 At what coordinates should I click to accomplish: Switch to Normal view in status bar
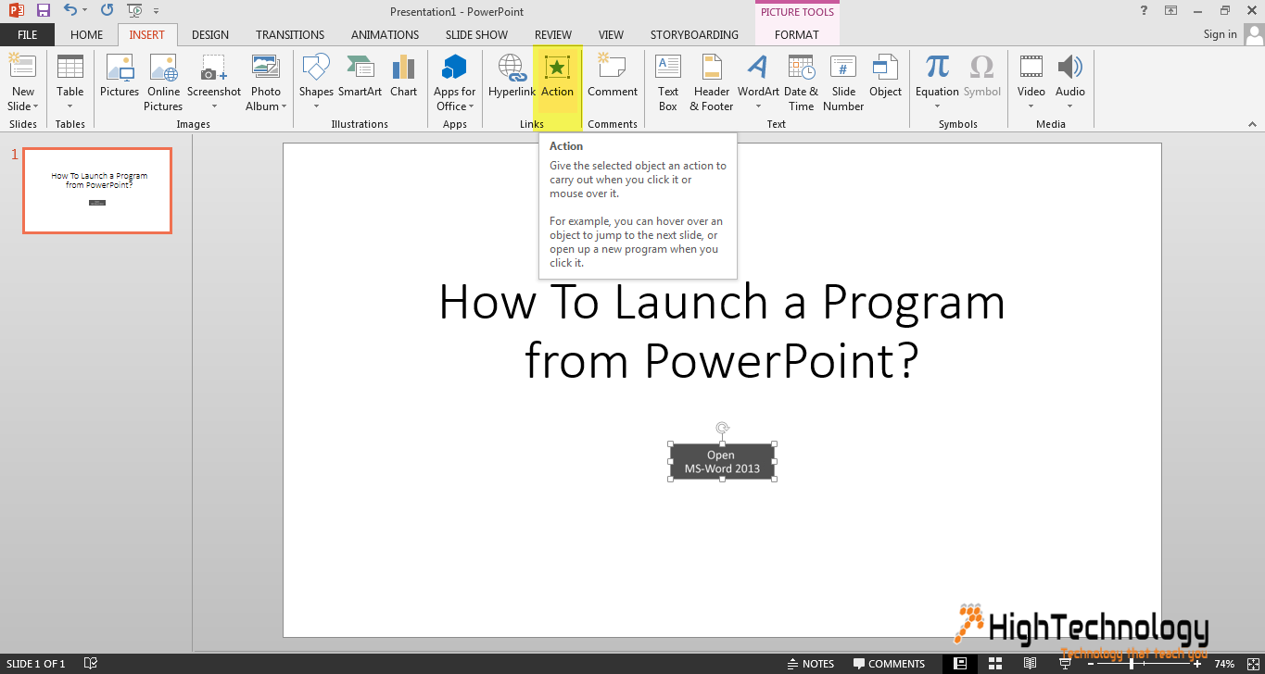pyautogui.click(x=960, y=663)
